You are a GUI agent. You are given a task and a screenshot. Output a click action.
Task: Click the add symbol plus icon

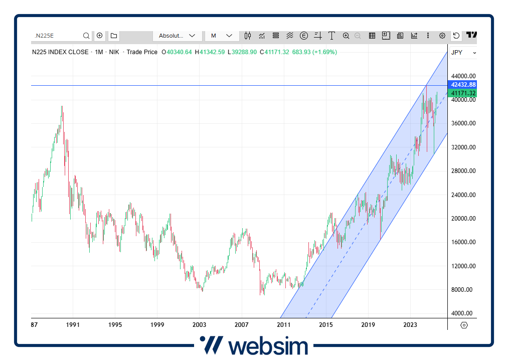tap(99, 36)
